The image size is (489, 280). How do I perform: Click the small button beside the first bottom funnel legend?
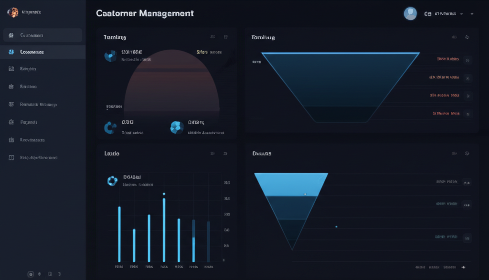[x=467, y=182]
